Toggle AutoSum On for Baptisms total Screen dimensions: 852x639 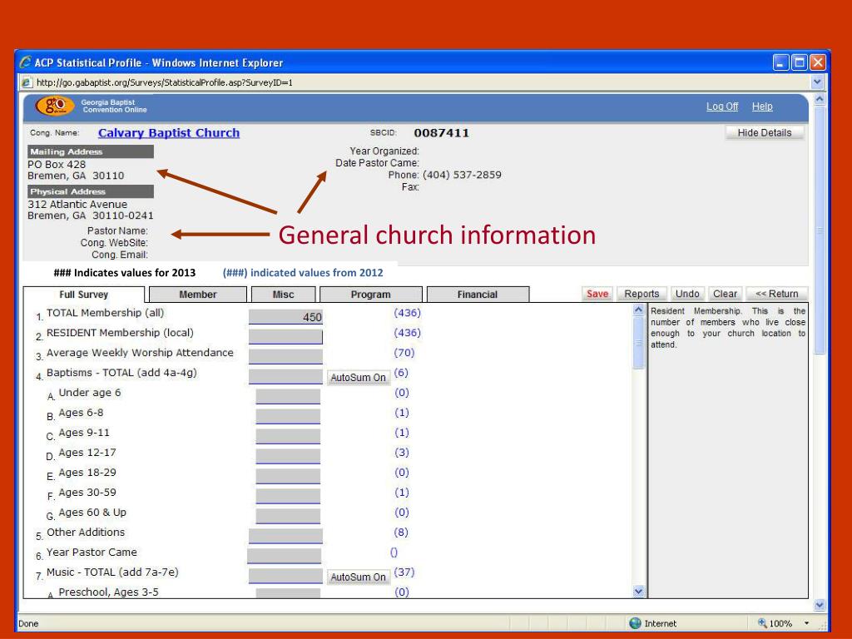[x=359, y=378]
